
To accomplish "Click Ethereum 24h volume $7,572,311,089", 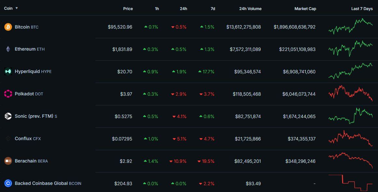I will [x=245, y=49].
